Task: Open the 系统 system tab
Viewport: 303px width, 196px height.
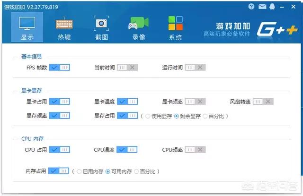Action: point(176,28)
